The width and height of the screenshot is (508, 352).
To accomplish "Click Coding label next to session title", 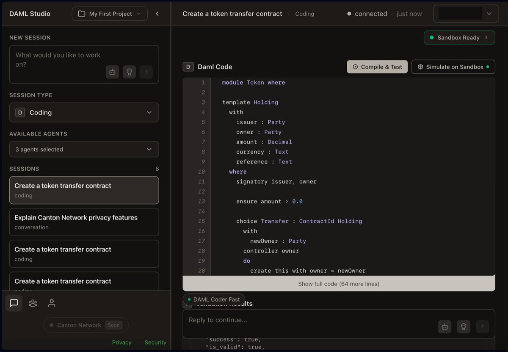I will 305,14.
